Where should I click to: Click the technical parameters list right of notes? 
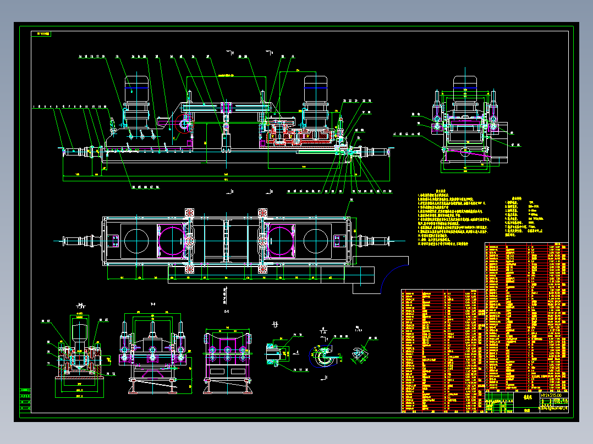pyautogui.click(x=524, y=216)
